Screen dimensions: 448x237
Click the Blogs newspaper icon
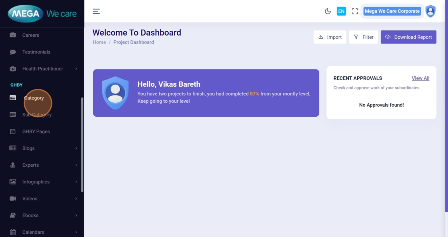tap(13, 148)
